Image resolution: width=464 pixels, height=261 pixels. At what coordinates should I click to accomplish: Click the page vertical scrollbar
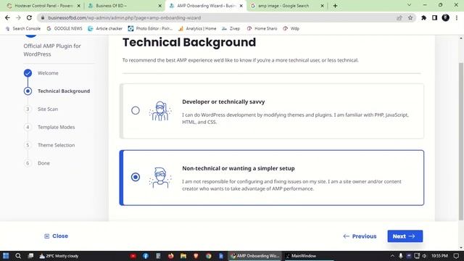(461, 141)
